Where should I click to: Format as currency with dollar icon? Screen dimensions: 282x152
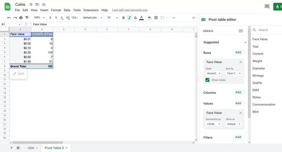tap(50, 18)
